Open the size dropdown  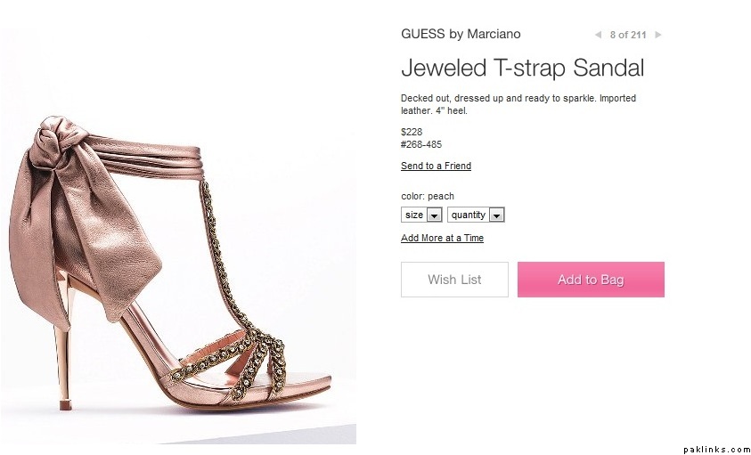422,215
